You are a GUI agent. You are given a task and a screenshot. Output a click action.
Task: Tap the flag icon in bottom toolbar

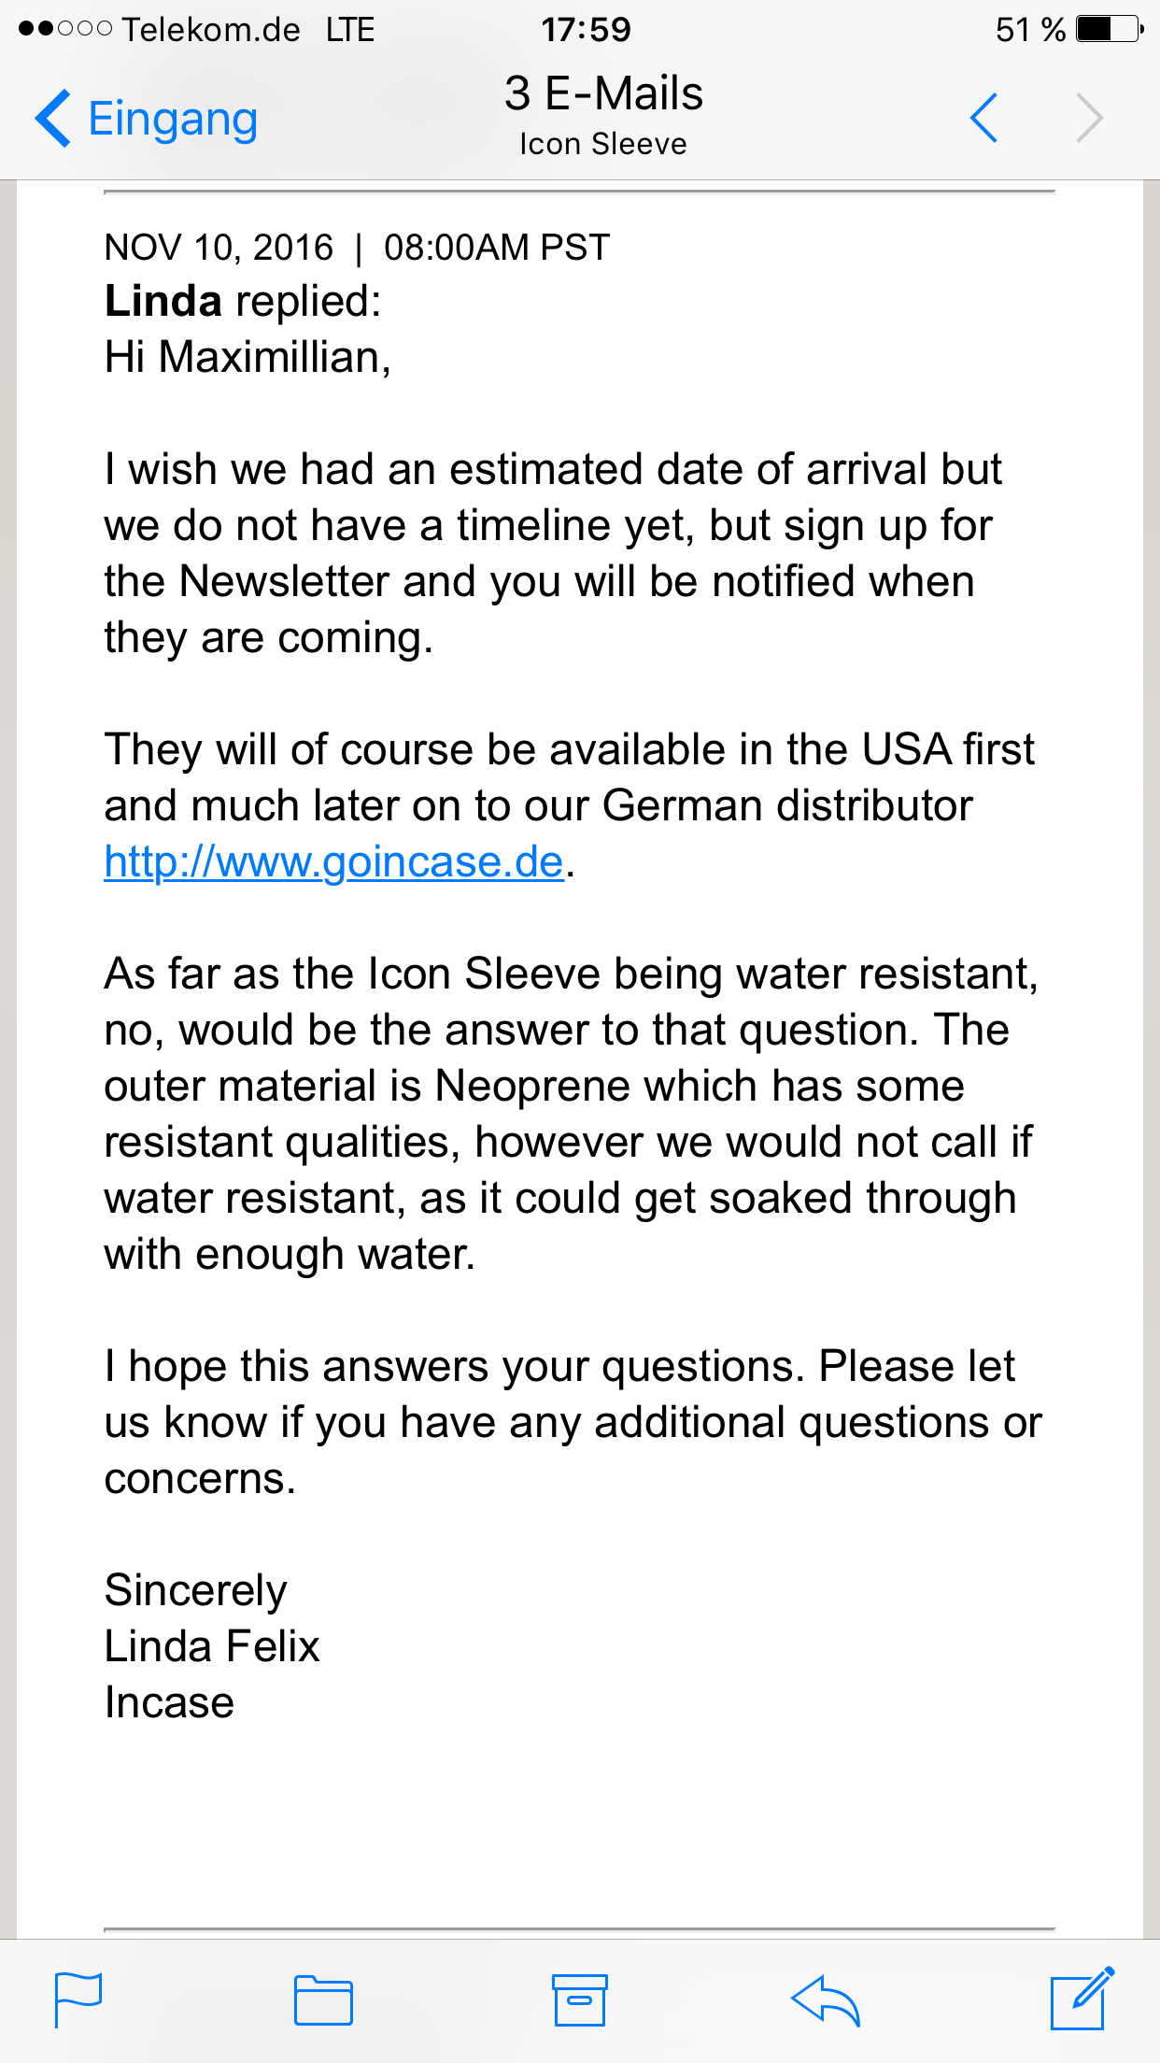[78, 1999]
